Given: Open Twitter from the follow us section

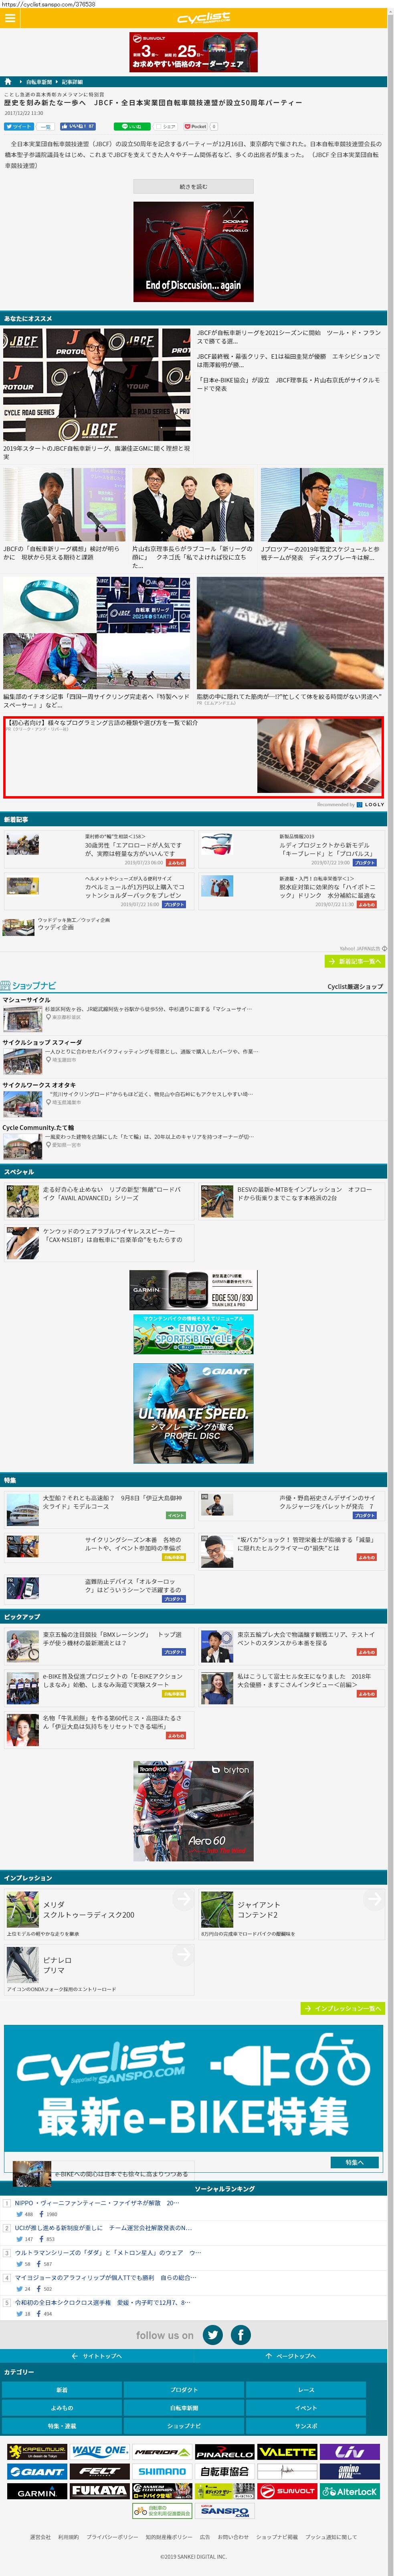Looking at the screenshot, I should [x=212, y=2335].
